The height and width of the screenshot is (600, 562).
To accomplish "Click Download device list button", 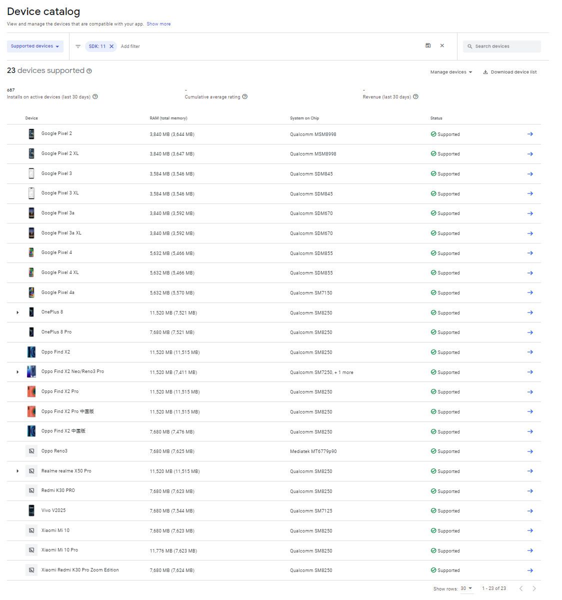I will 510,72.
